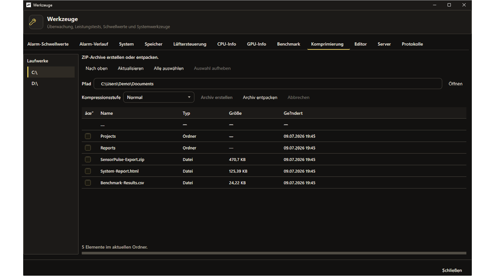Image resolution: width=495 pixels, height=278 pixels.
Task: Open the Kompressionsstufe dropdown
Action: [159, 97]
